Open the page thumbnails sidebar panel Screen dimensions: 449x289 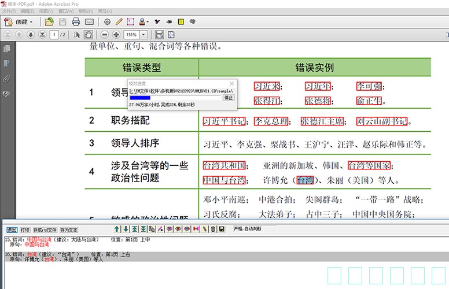pos(7,49)
